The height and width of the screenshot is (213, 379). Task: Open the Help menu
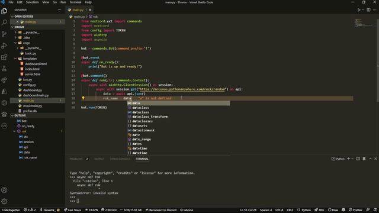click(88, 2)
